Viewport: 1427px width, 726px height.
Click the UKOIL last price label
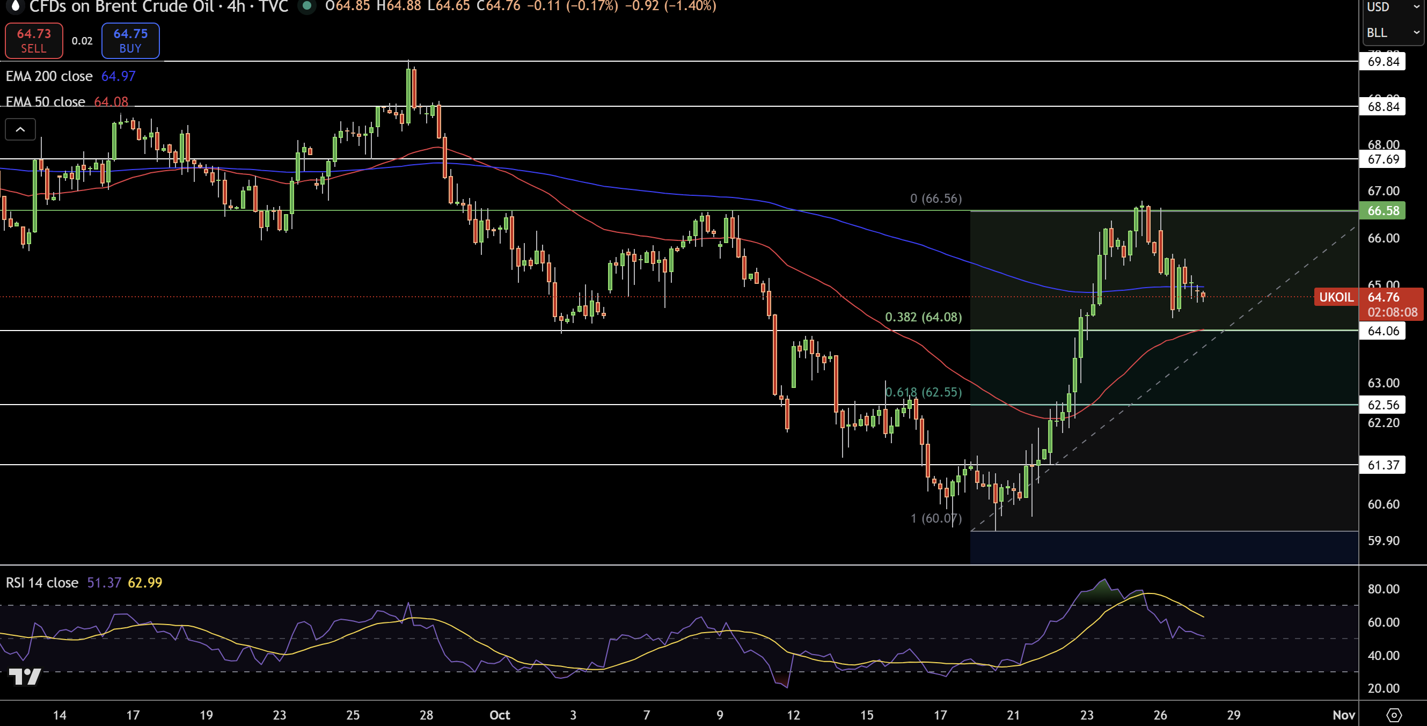point(1336,297)
